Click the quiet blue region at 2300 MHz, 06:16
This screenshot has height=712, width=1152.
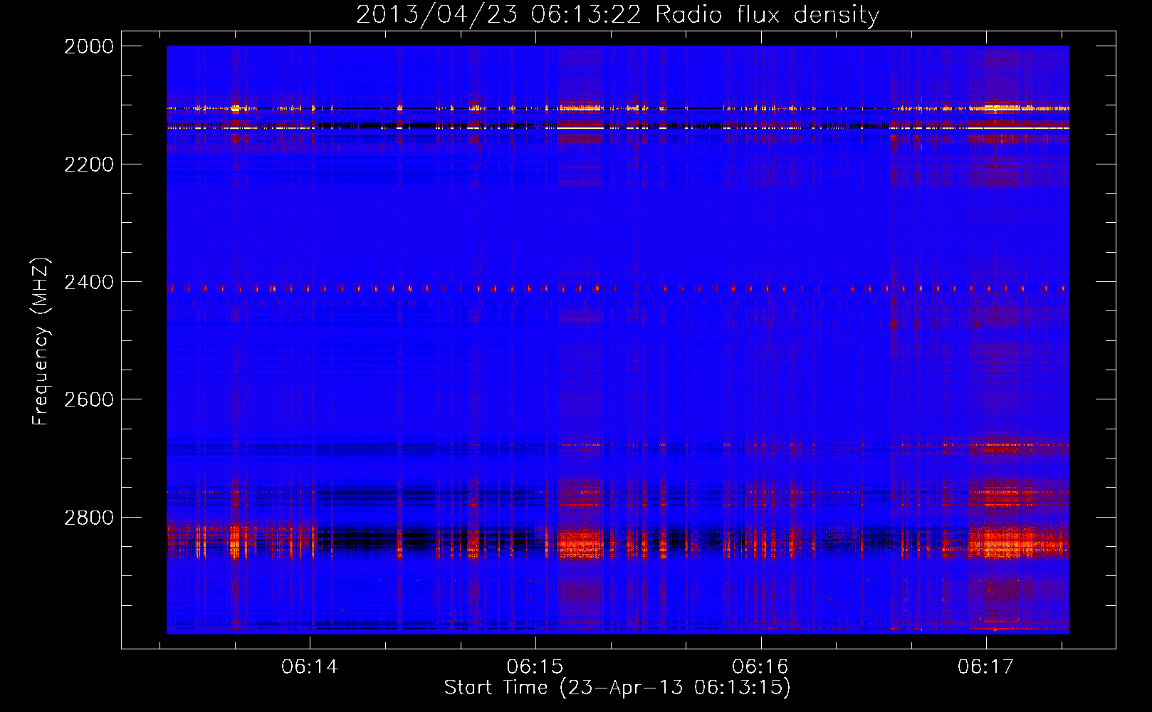click(x=760, y=224)
